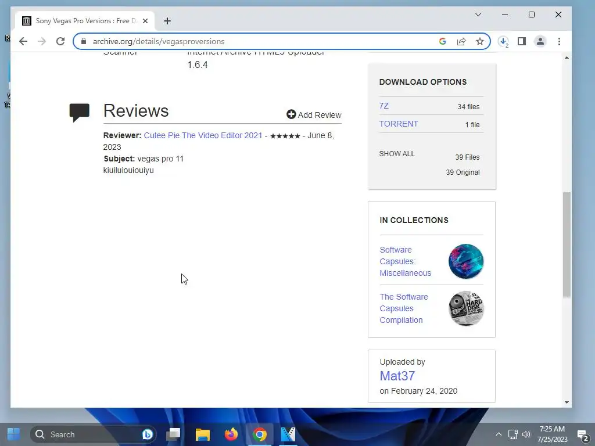Click the taskbar Search box
This screenshot has width=595, height=446.
[94, 434]
